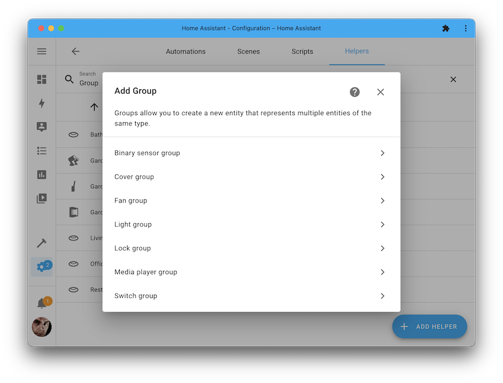Expand the Light group option
This screenshot has height=383, width=503.
tap(250, 224)
